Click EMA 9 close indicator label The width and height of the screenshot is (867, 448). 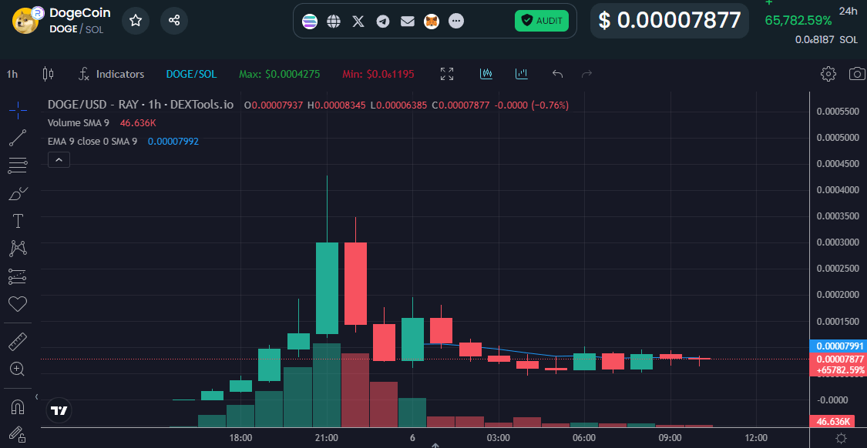coord(92,142)
